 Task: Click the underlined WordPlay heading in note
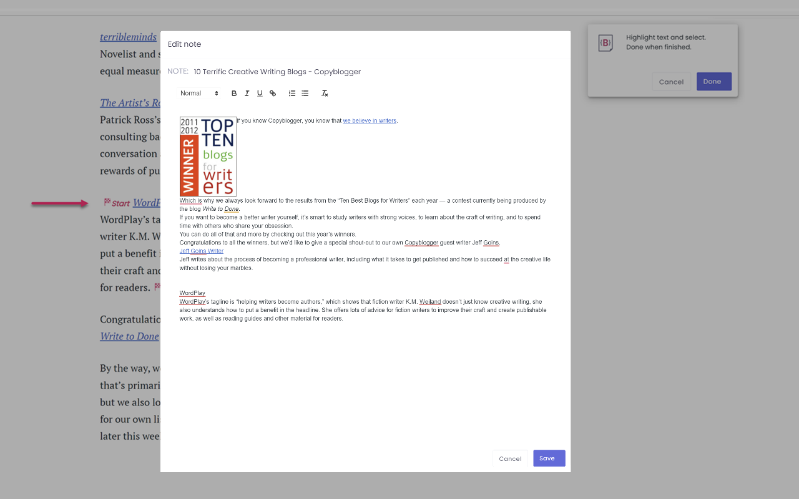pyautogui.click(x=192, y=293)
